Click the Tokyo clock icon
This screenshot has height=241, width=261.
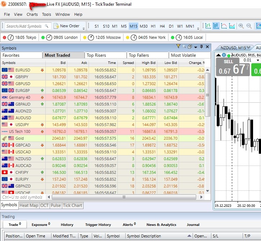click(x=11, y=38)
